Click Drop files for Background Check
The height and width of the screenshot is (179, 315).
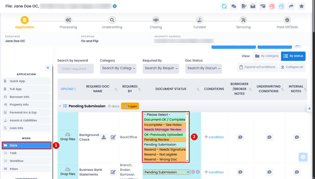click(68, 136)
